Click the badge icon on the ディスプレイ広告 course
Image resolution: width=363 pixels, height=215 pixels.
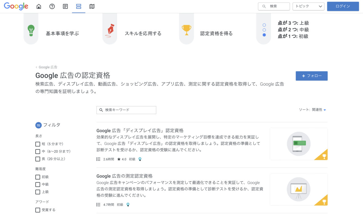[x=140, y=159]
